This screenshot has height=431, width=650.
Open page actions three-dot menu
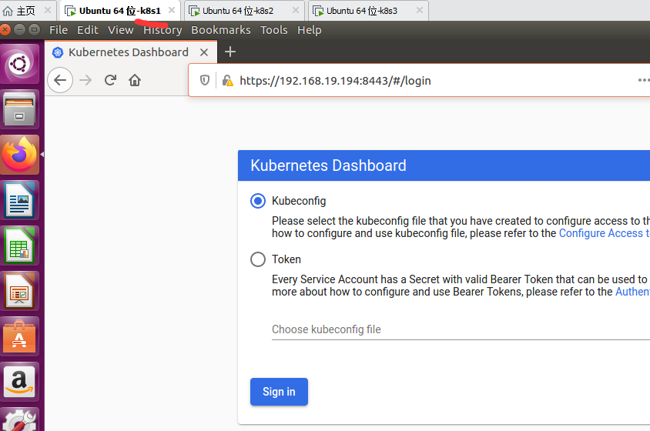pyautogui.click(x=644, y=80)
